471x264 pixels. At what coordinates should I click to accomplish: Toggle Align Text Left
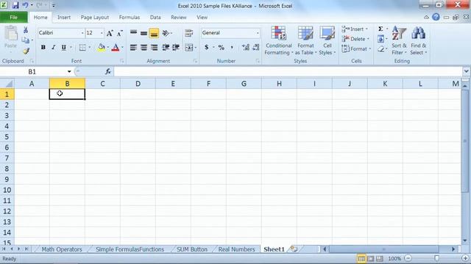pyautogui.click(x=133, y=47)
